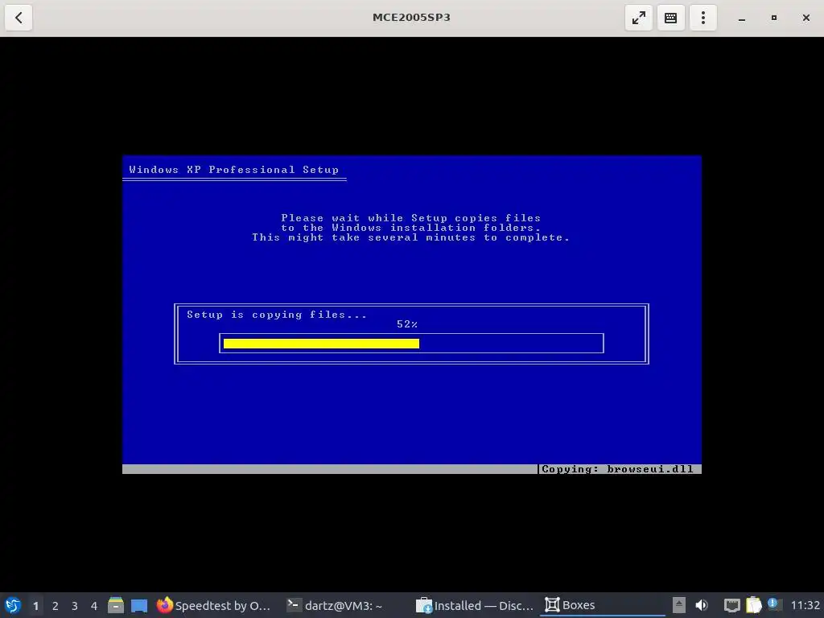Open the volume control in the tray
This screenshot has height=618, width=824.
click(x=702, y=605)
